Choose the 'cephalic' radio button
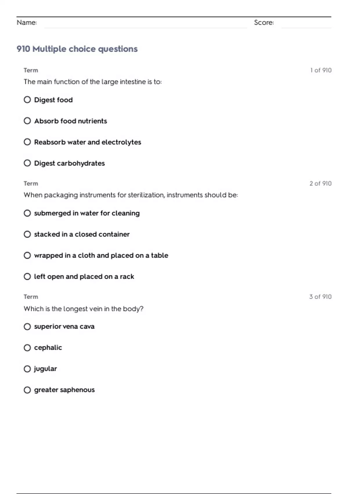 click(x=27, y=348)
